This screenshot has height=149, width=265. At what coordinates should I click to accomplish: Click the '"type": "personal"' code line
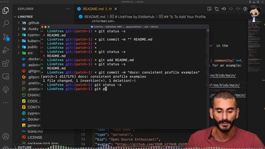pyautogui.click(x=114, y=135)
